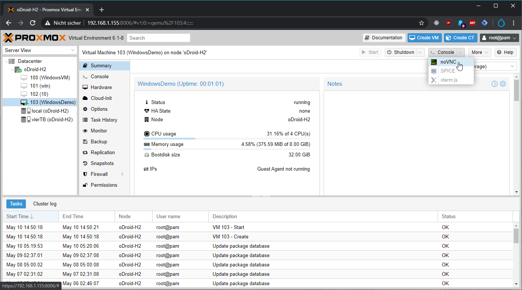Sort by End Time column
Image resolution: width=522 pixels, height=290 pixels.
click(x=87, y=216)
